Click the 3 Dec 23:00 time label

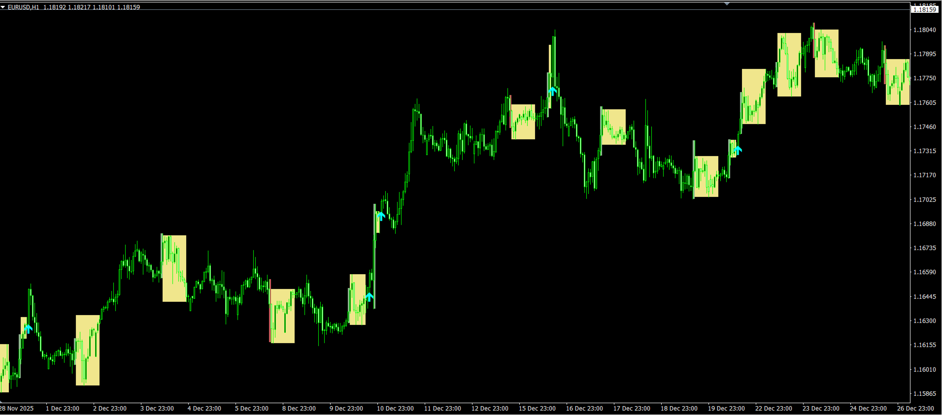[157, 409]
